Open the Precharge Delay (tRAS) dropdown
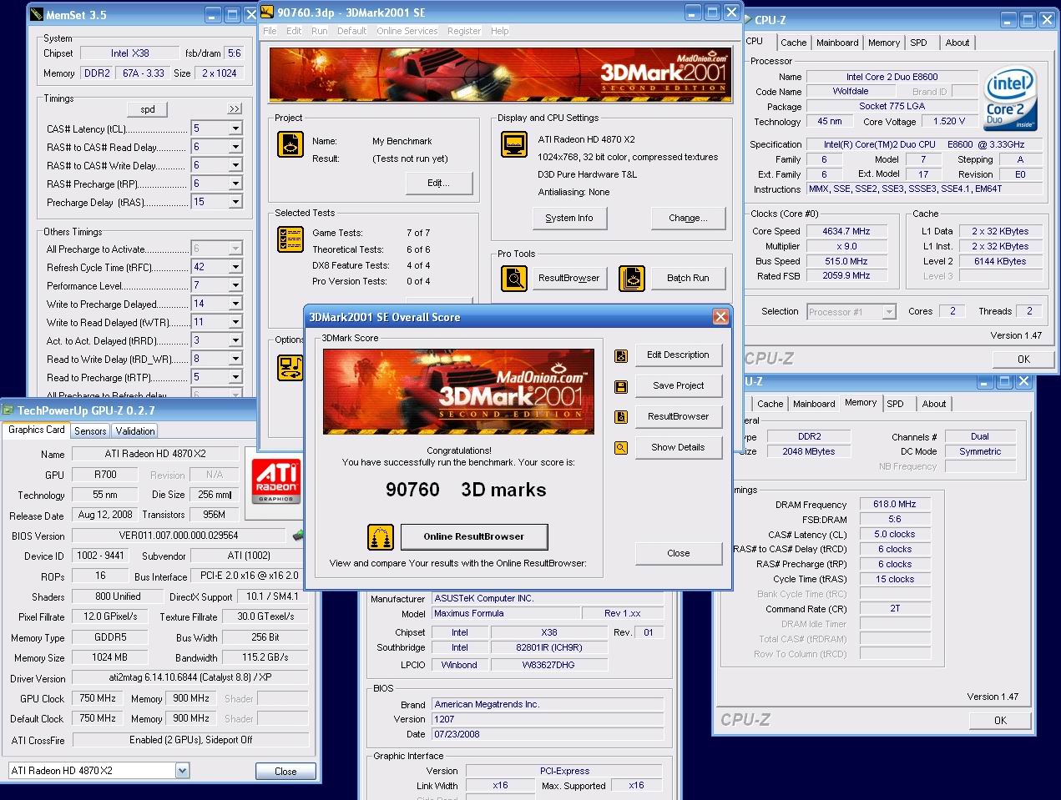Screen dimensions: 1061x800 [235, 202]
